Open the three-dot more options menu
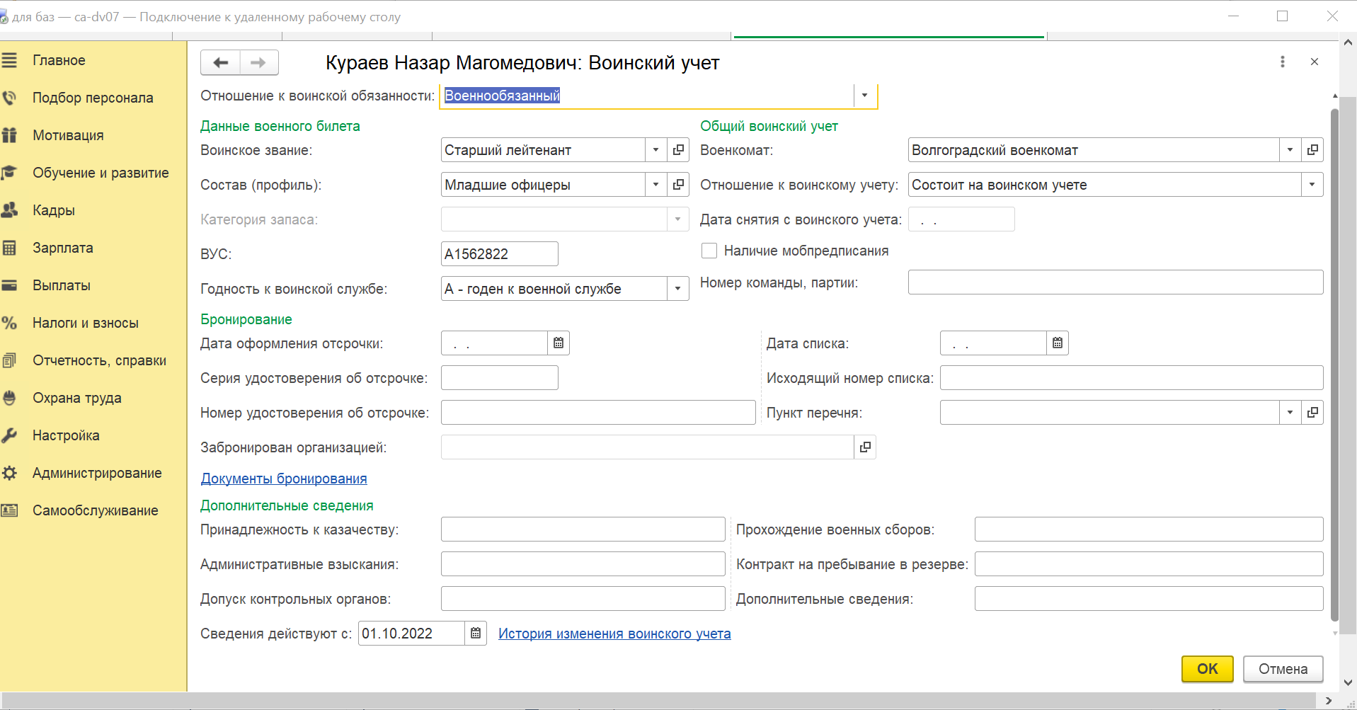This screenshot has height=710, width=1357. (x=1282, y=62)
